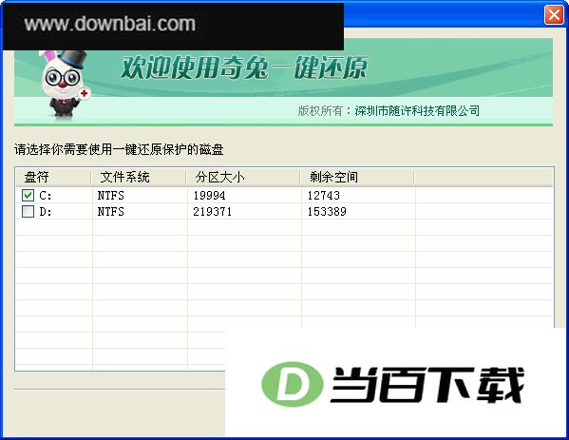
Task: Click NTFS cell in D: row
Action: pos(111,212)
